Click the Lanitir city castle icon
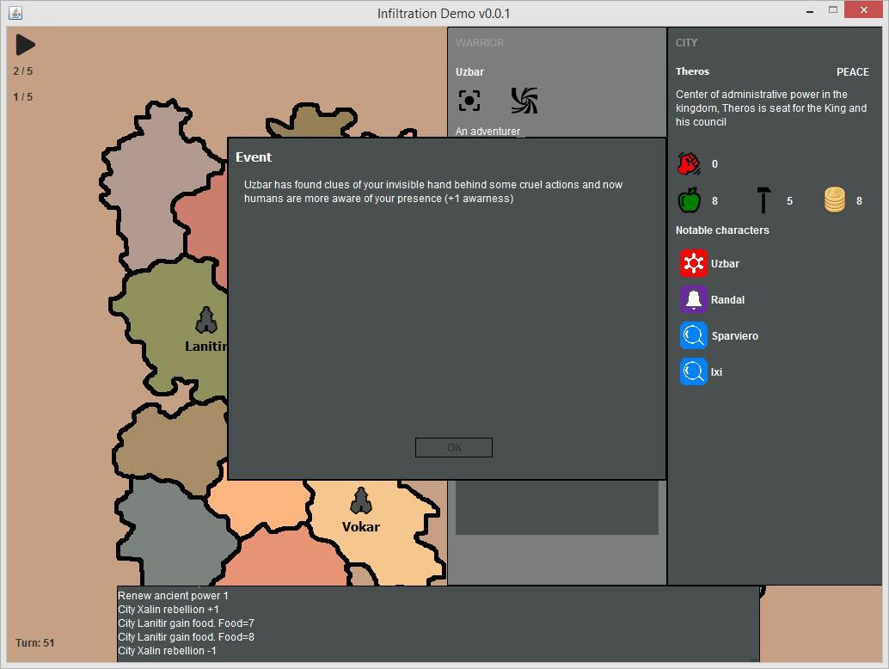889x669 pixels. pyautogui.click(x=206, y=321)
